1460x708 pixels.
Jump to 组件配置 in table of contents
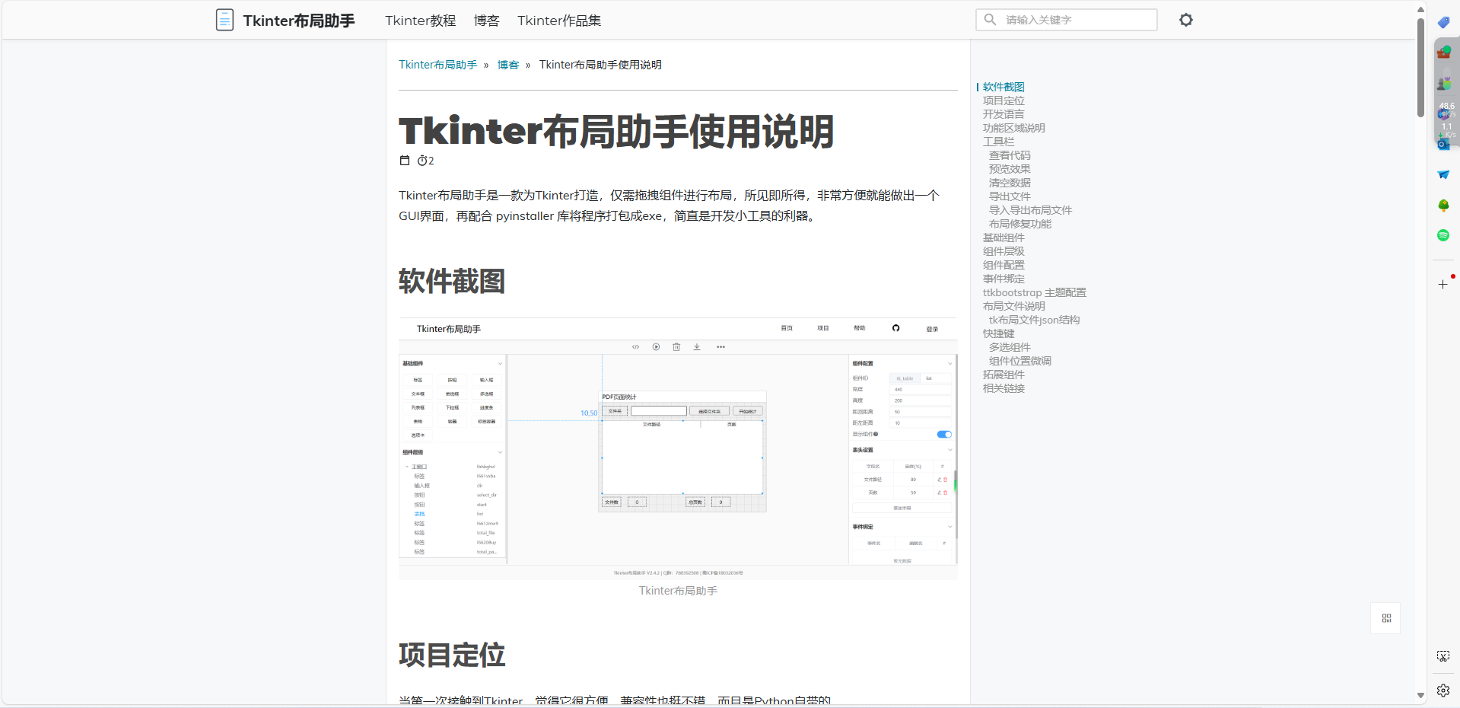[x=1004, y=265]
